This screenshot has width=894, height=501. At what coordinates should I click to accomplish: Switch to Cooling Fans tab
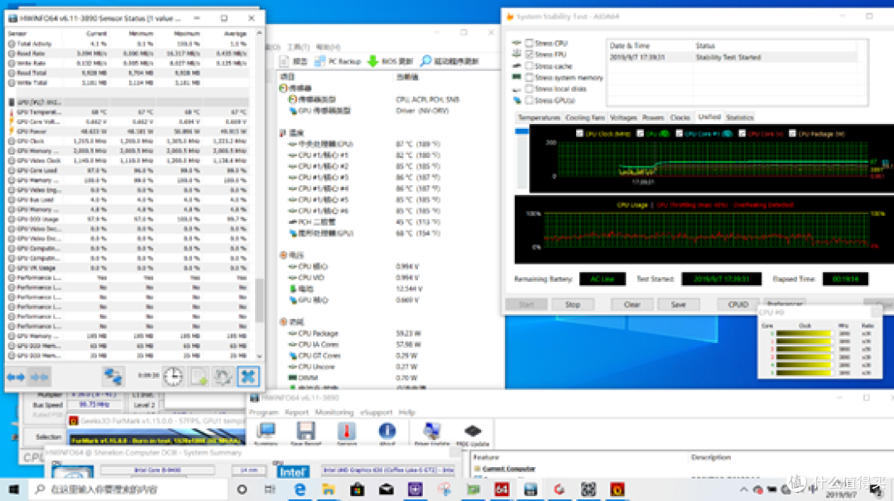[x=585, y=117]
